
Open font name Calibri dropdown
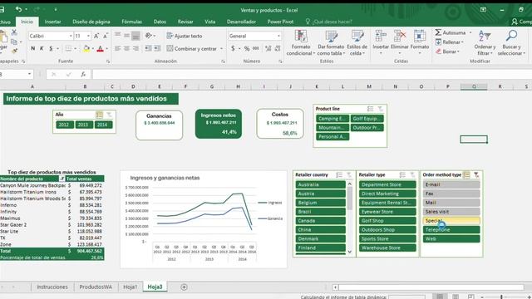click(x=71, y=36)
